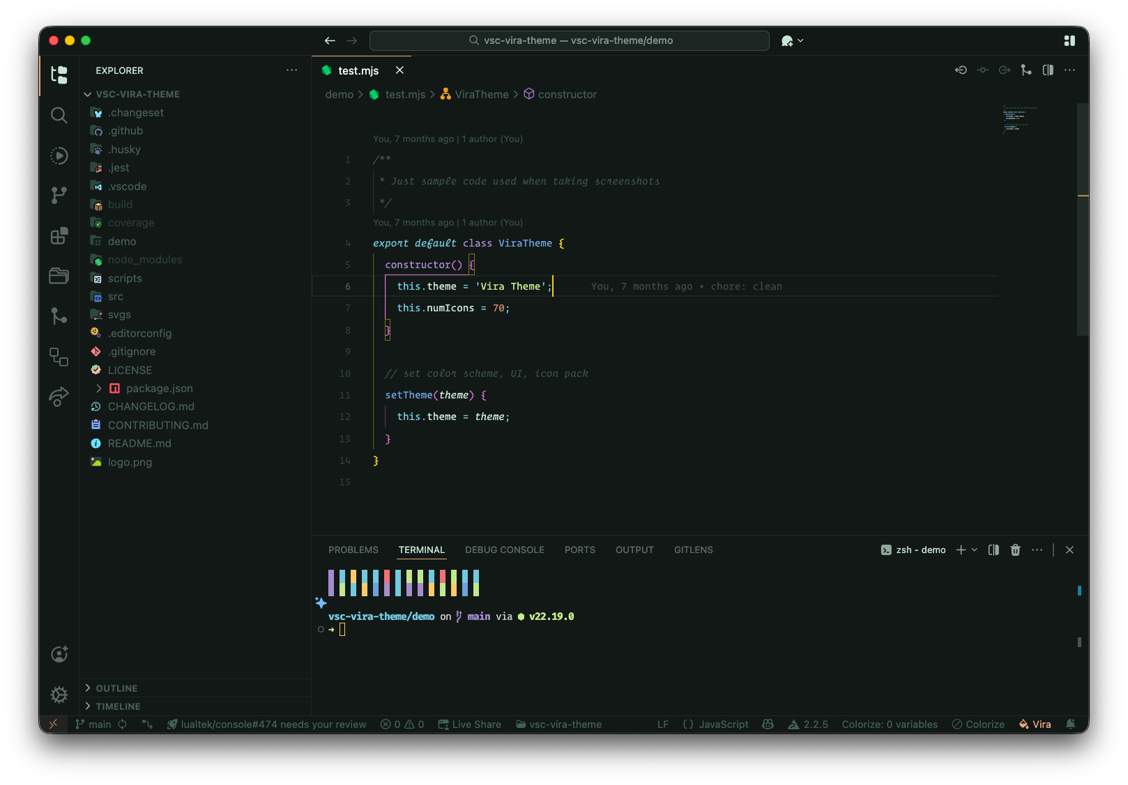Click the main branch status button
1128x785 pixels.
(93, 724)
